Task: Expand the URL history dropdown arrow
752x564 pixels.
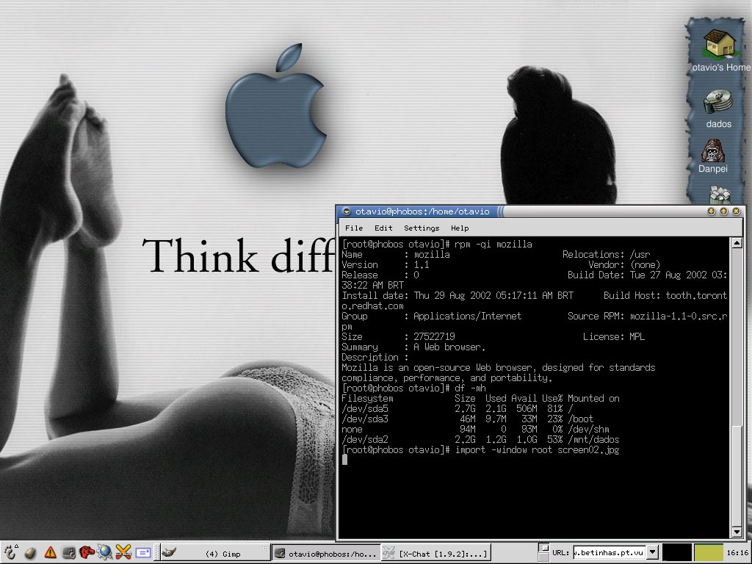Action: (652, 552)
